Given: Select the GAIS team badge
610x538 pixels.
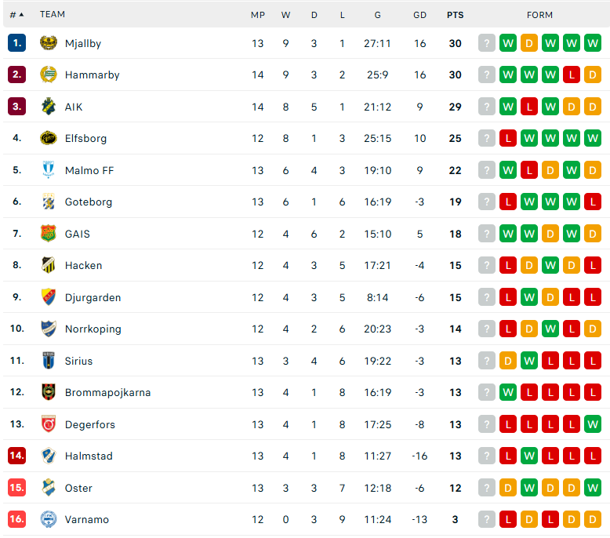Looking at the screenshot, I should [x=49, y=234].
